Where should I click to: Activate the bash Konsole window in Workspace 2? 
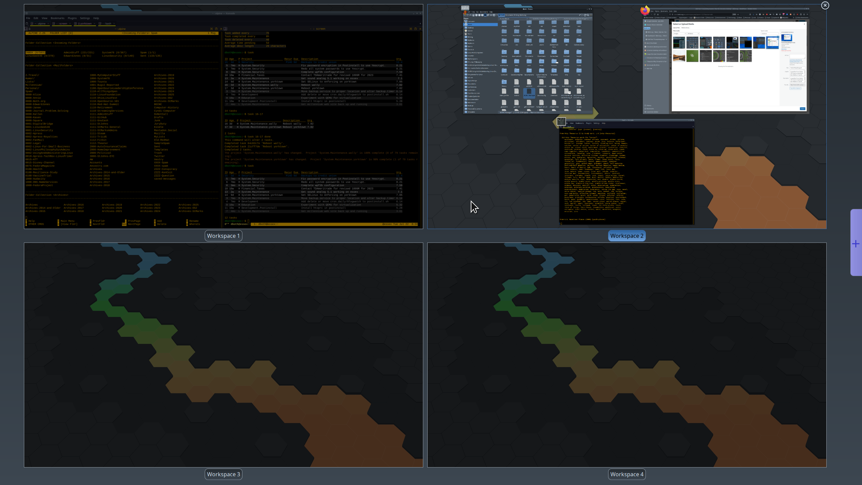[x=626, y=172]
